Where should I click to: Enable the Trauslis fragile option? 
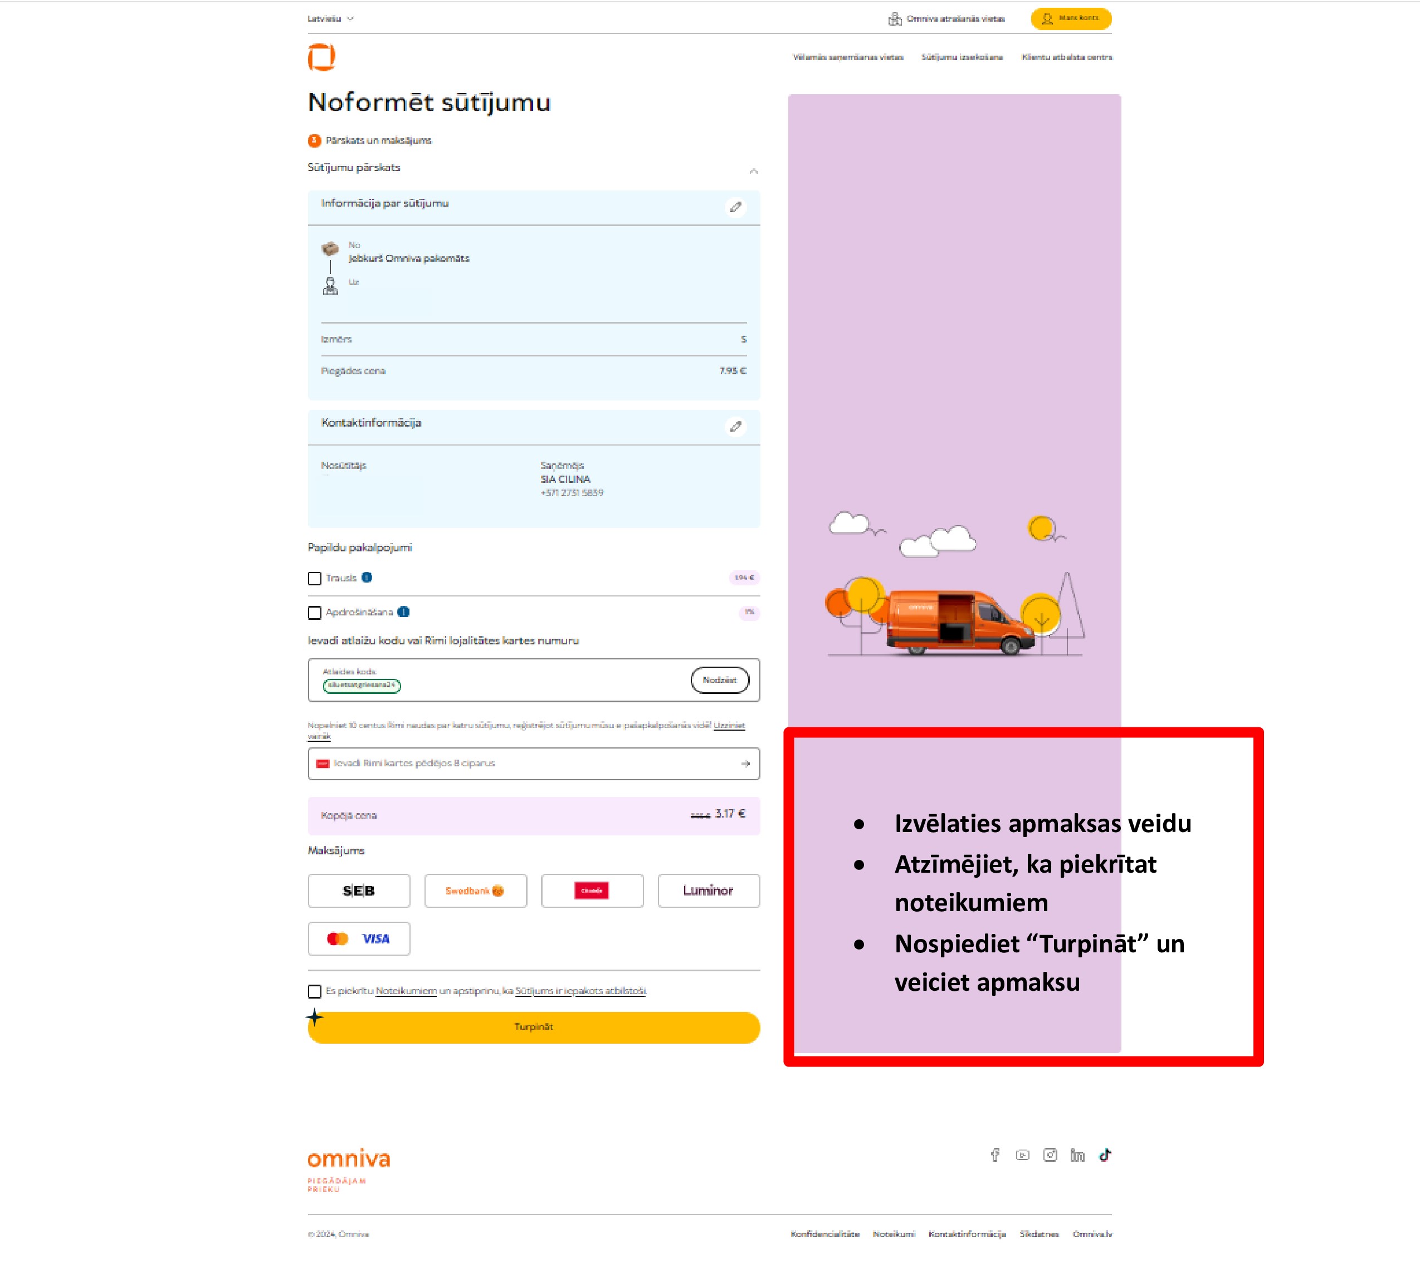pyautogui.click(x=315, y=579)
